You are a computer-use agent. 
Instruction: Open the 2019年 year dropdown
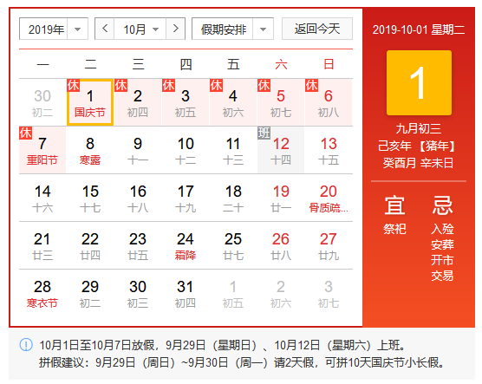click(54, 29)
